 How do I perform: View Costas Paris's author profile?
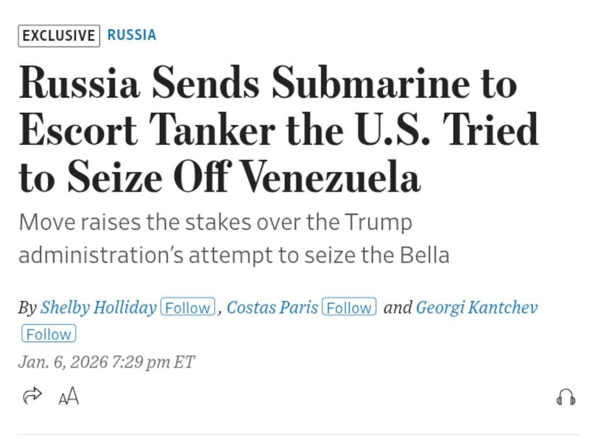(272, 308)
